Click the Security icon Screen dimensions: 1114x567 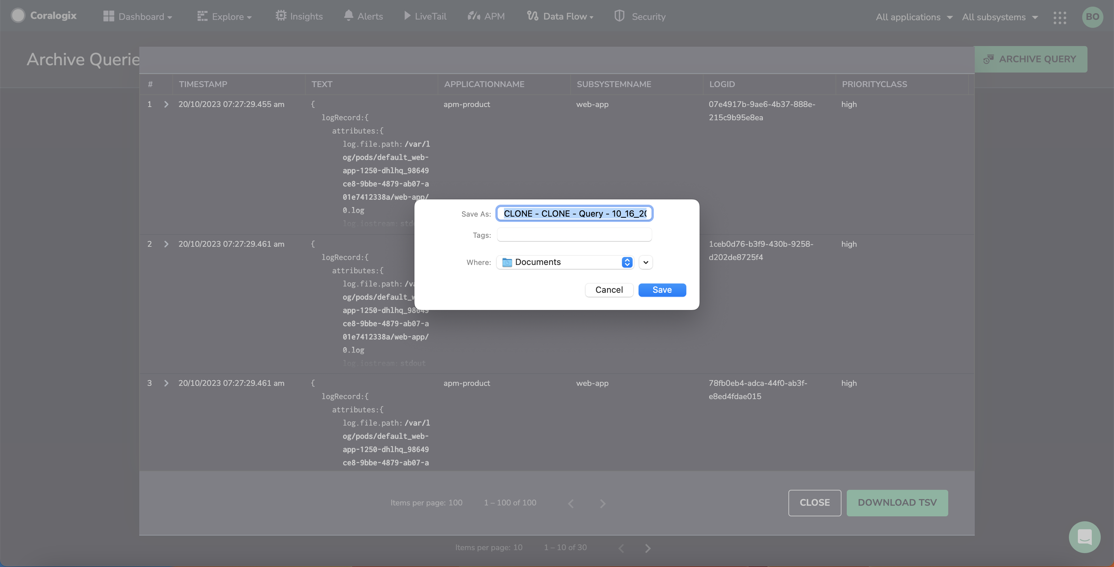[620, 16]
